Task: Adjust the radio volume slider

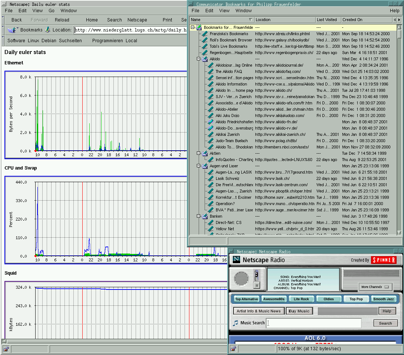Action: pyautogui.click(x=256, y=275)
